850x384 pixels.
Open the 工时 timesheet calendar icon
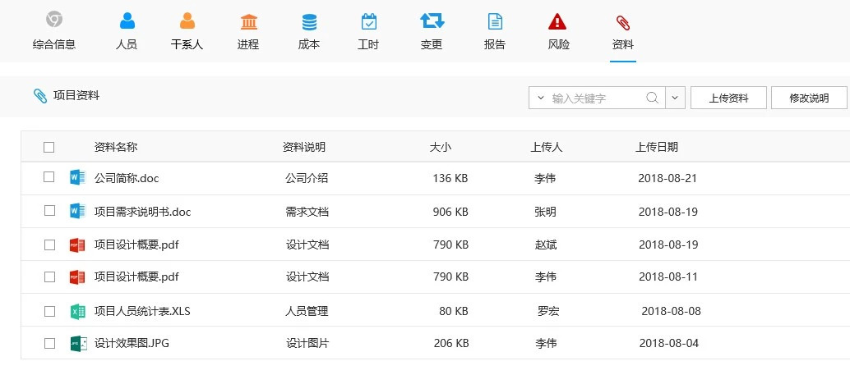[368, 21]
